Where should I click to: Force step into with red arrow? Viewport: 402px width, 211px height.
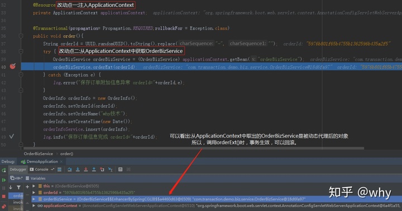(86, 169)
